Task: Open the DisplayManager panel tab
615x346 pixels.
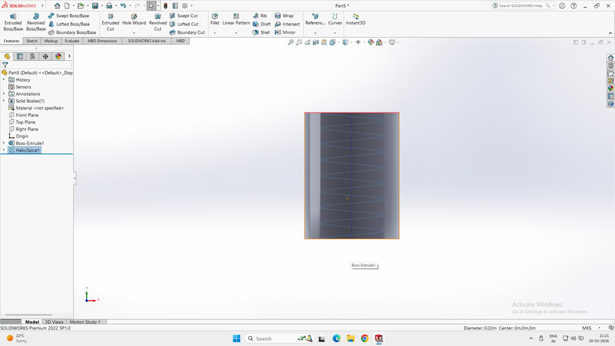Action: (58, 57)
